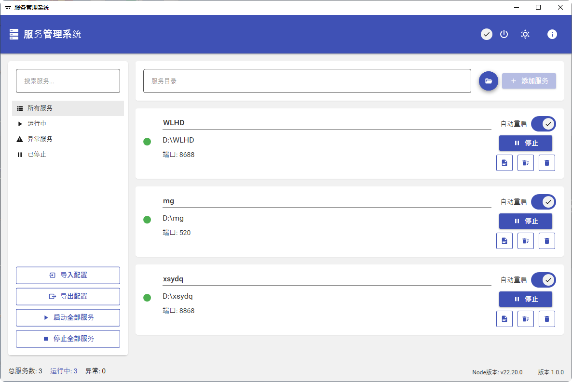Click port text 端口: 8688
This screenshot has width=572, height=382.
(x=179, y=155)
